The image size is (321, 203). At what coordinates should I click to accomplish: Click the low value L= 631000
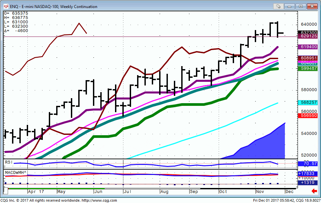coord(16,22)
